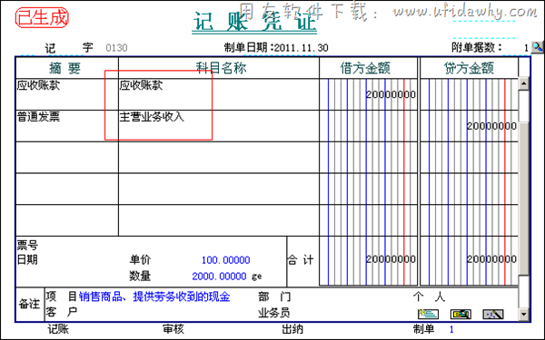Click the 数量 label
Viewport: 545px width, 340px height.
coord(140,276)
